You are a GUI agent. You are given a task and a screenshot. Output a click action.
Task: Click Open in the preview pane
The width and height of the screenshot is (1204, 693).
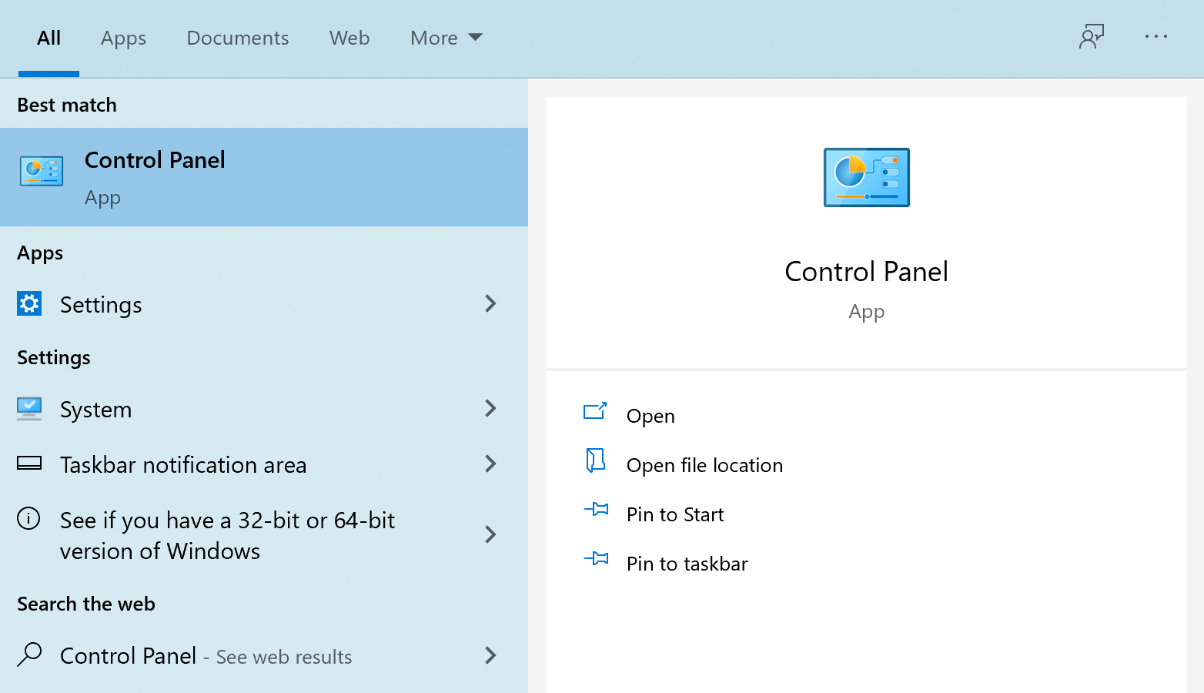click(x=650, y=416)
